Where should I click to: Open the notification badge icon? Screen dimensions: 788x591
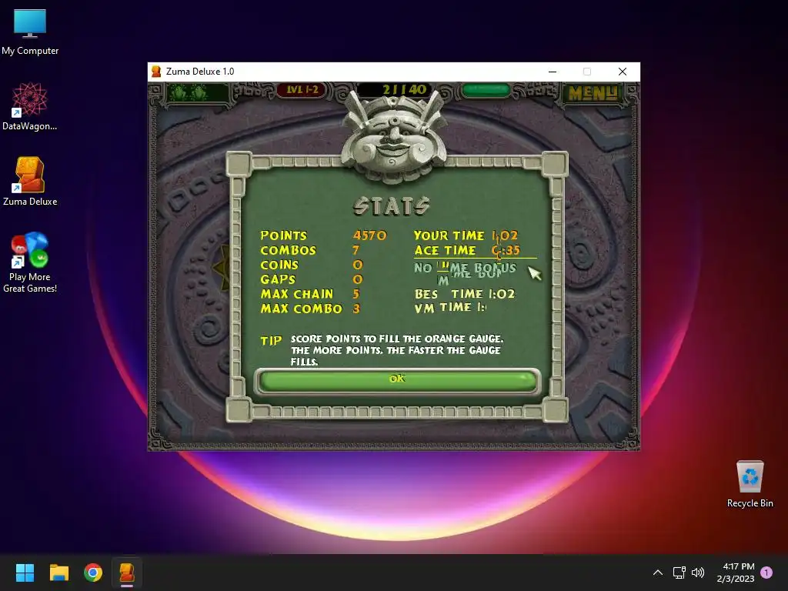point(766,573)
